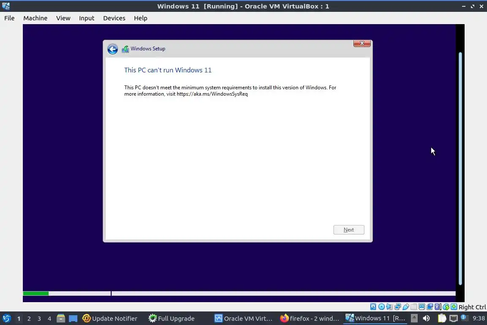
Task: Click the blue show desktop icon
Action: (x=73, y=318)
